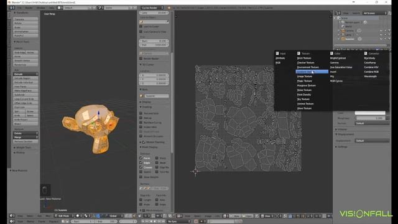Toggle the Textured Solid checkbox
This screenshot has width=398, height=224.
tap(141, 113)
